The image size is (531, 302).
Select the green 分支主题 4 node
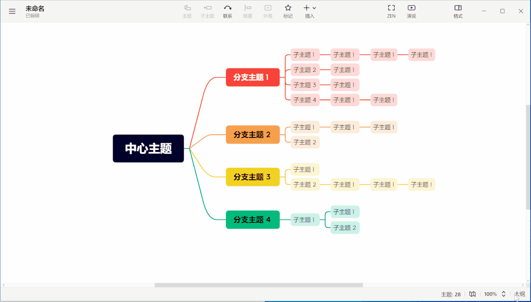click(x=252, y=219)
